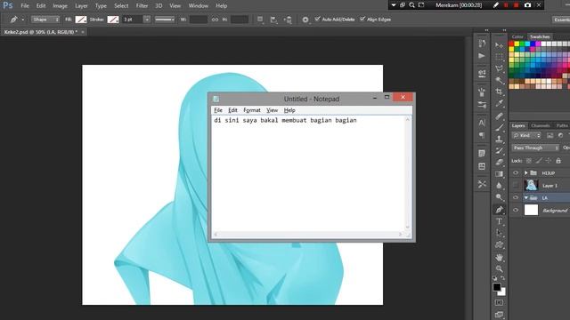
Task: Hide the Background layer
Action: pyautogui.click(x=516, y=210)
